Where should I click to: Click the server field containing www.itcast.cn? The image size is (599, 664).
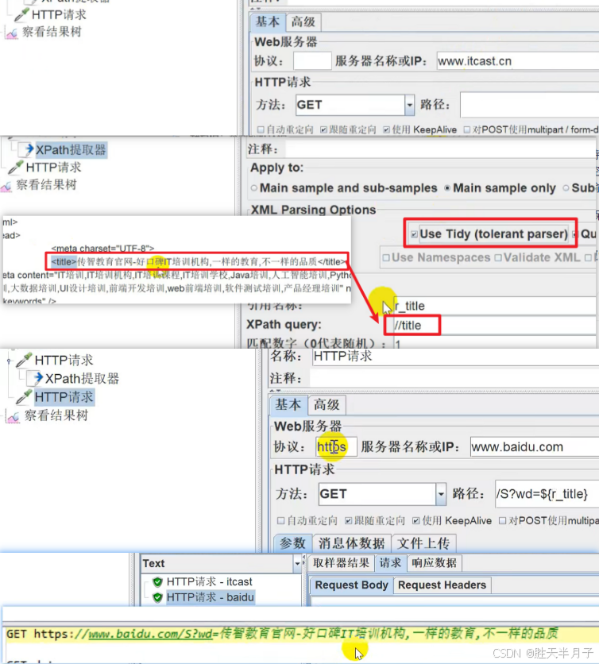(x=518, y=61)
